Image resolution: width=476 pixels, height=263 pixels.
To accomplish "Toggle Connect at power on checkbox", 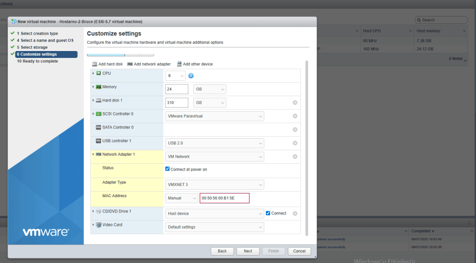I will [168, 169].
